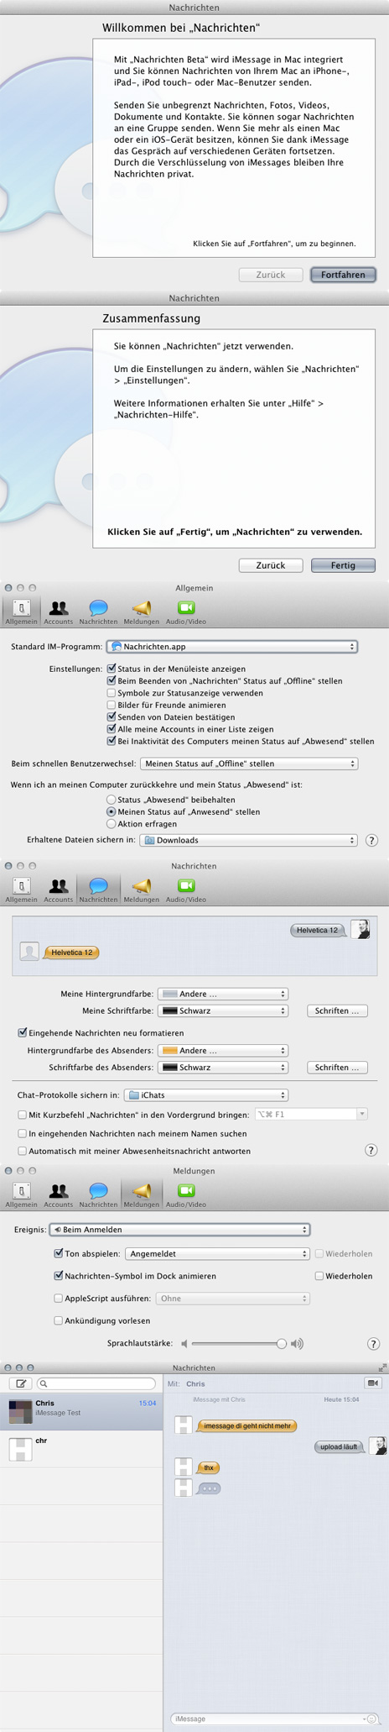The image size is (389, 1732).
Task: Open Beim schnellen Benutzerwechsel dropdown
Action: pos(249,764)
